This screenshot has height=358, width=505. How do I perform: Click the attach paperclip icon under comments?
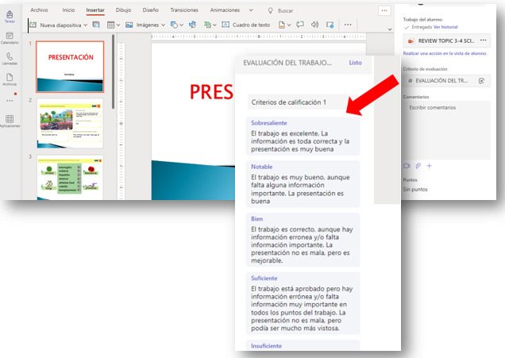coord(418,166)
